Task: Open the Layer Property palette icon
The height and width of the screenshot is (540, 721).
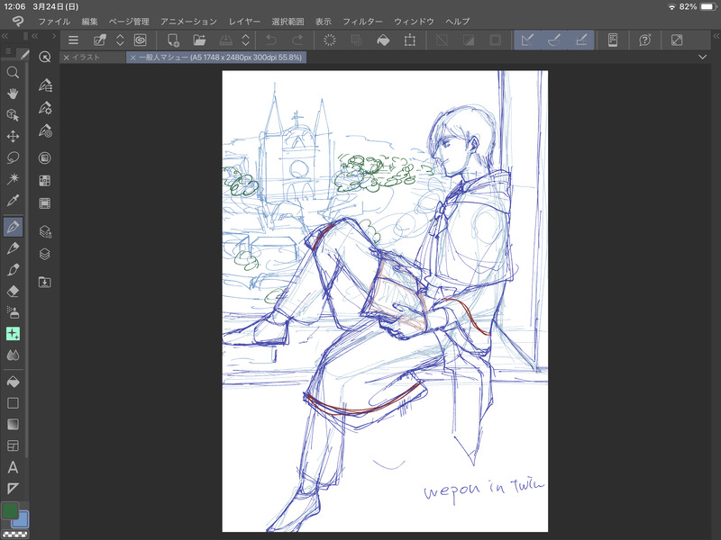Action: (x=44, y=231)
